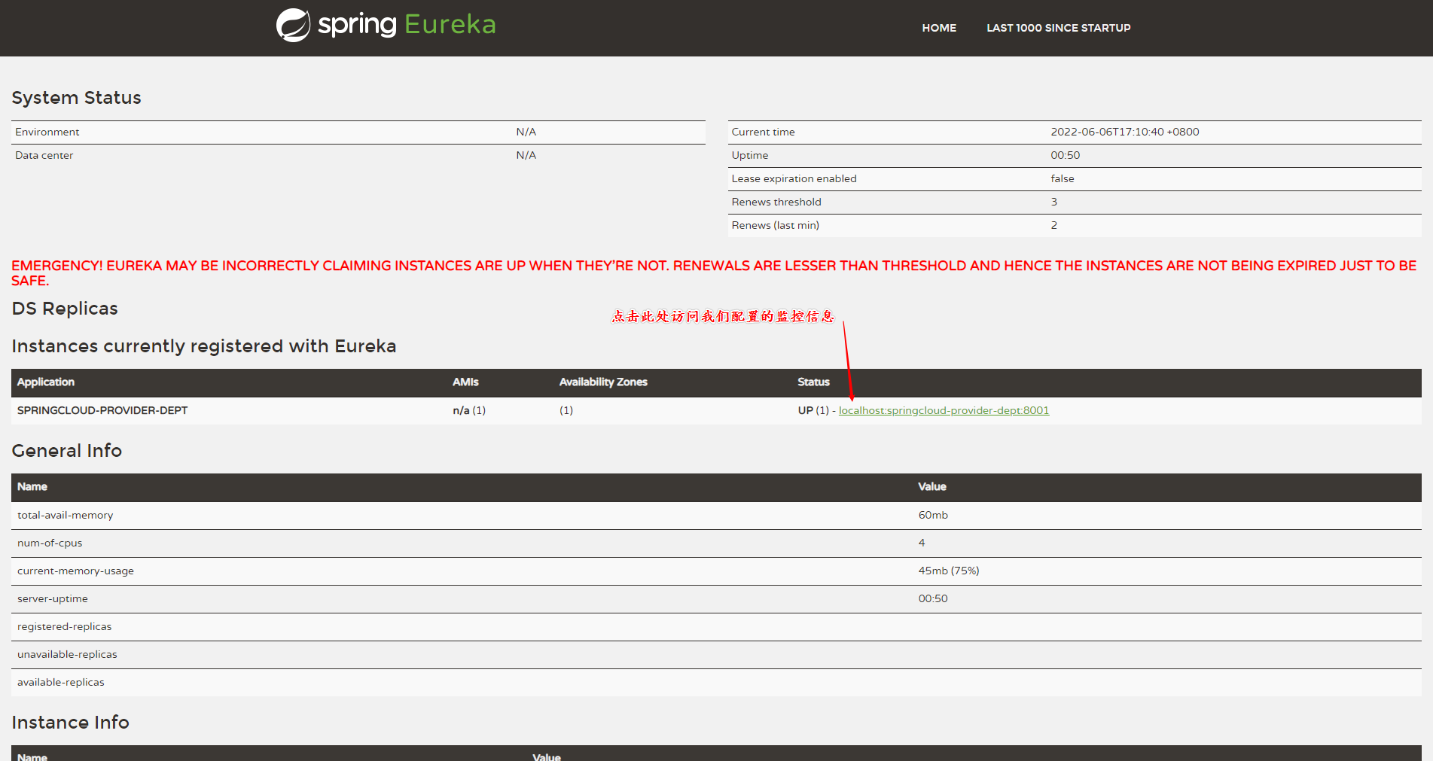1433x761 pixels.
Task: Click the Renews threshold row
Action: coord(776,202)
